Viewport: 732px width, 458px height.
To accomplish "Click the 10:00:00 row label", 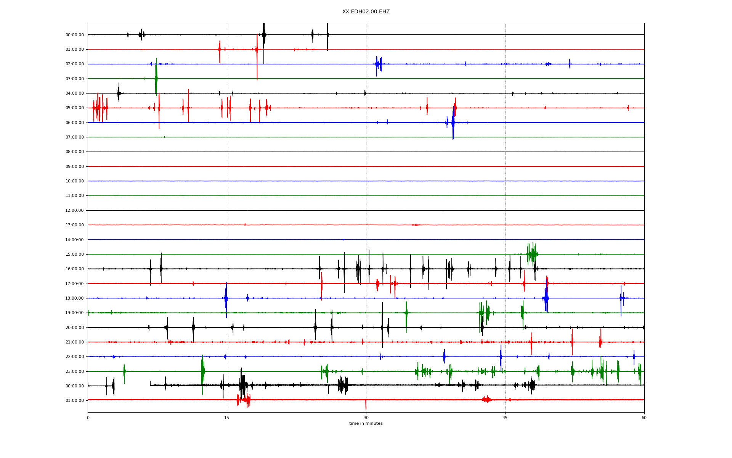I will click(75, 181).
